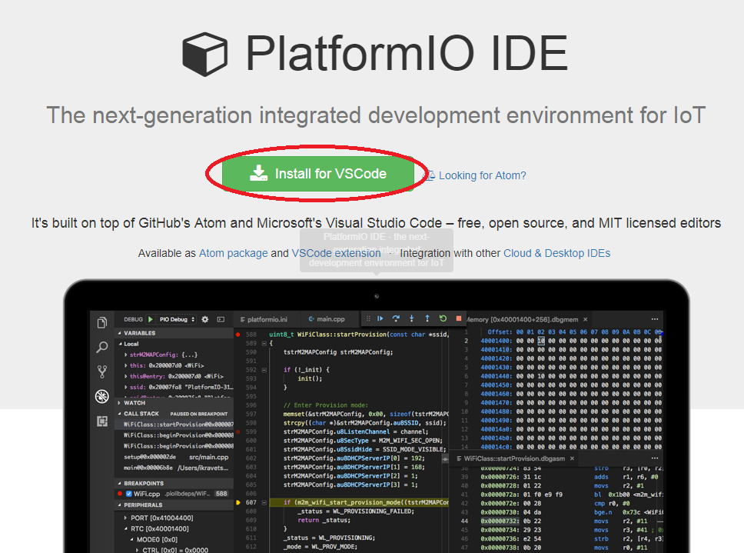Click the Continue debug toolbar icon
The width and height of the screenshot is (744, 553).
pyautogui.click(x=380, y=318)
